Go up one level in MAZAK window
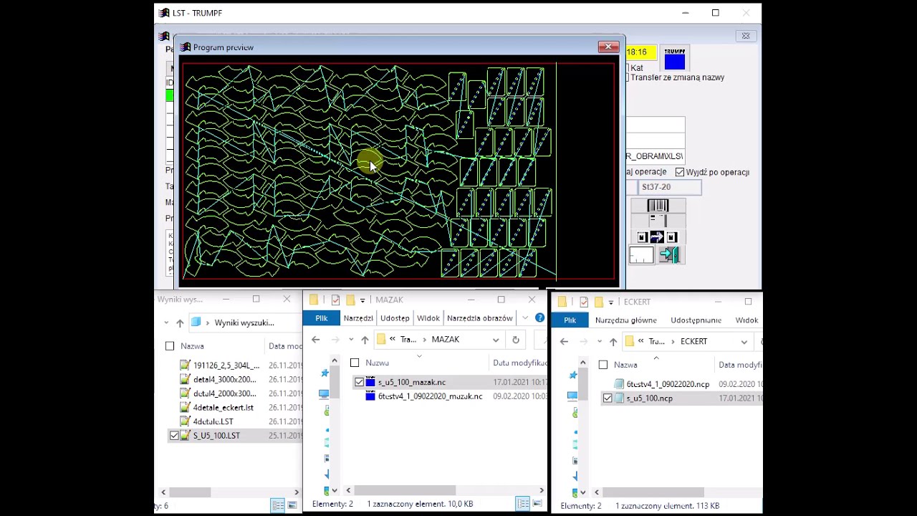Viewport: 917px width, 516px height. coord(365,340)
